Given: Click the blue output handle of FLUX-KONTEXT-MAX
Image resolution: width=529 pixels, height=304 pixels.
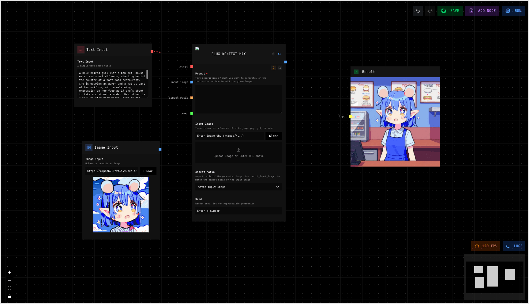Looking at the screenshot, I should 286,62.
